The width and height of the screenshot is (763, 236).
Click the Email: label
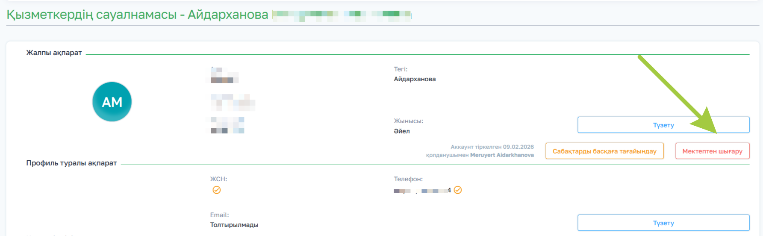click(219, 215)
